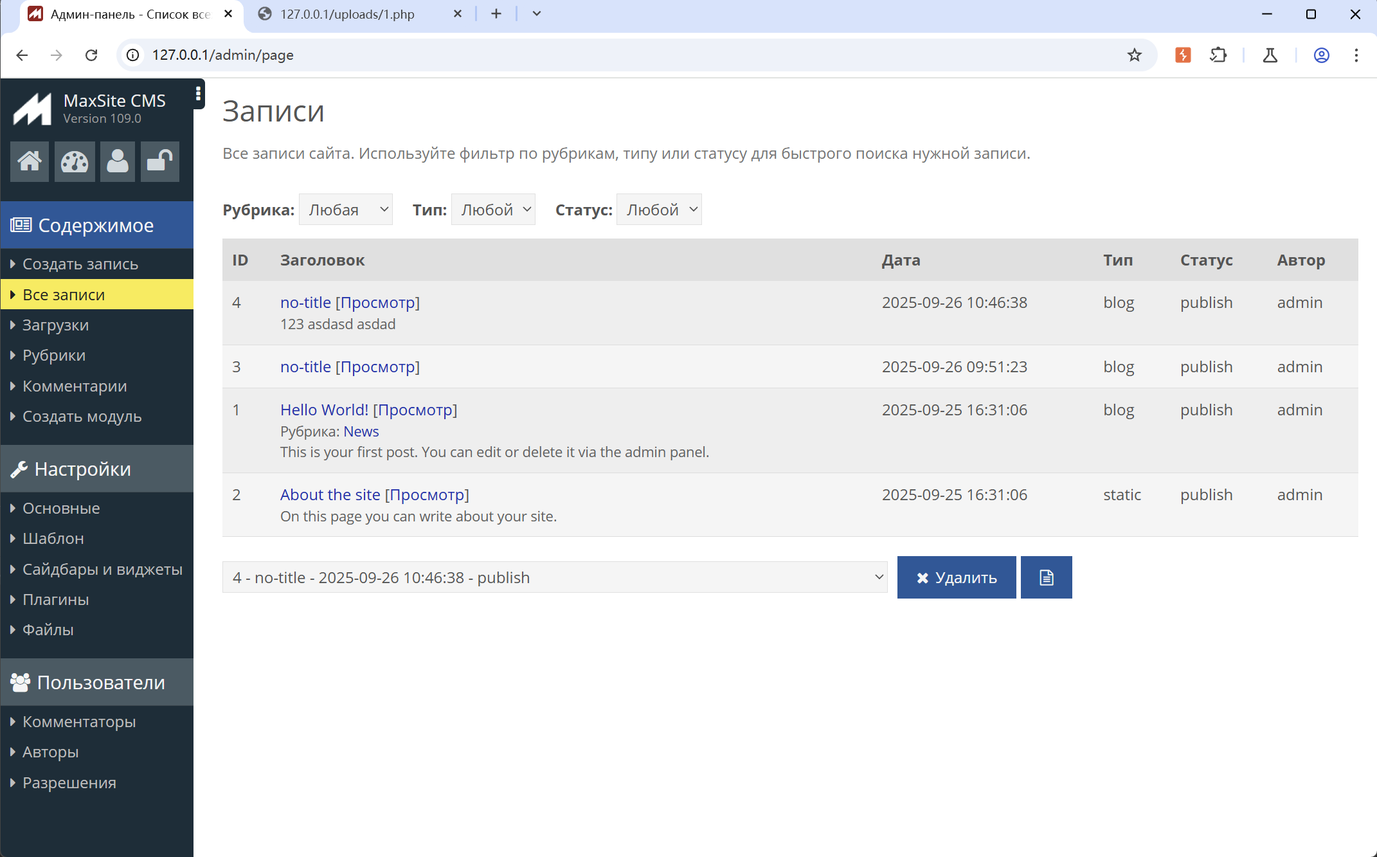Click the user profile icon in sidebar

tap(117, 161)
